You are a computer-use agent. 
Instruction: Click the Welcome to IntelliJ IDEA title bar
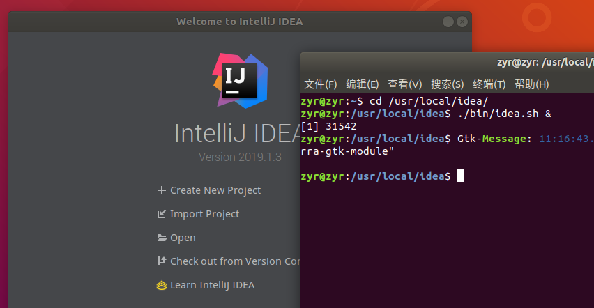[x=240, y=22]
